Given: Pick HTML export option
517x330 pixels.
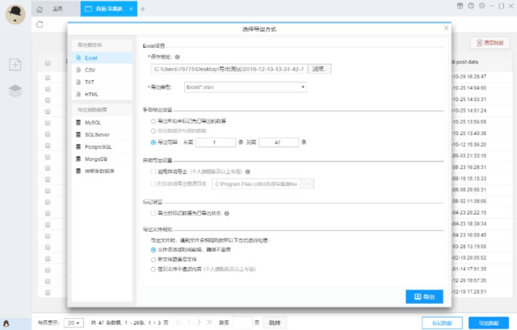Looking at the screenshot, I should click(x=91, y=94).
